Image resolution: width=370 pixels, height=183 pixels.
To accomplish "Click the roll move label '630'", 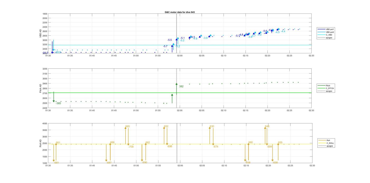I will click(x=212, y=126).
